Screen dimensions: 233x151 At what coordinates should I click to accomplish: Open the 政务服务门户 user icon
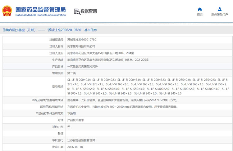coord(219,9)
